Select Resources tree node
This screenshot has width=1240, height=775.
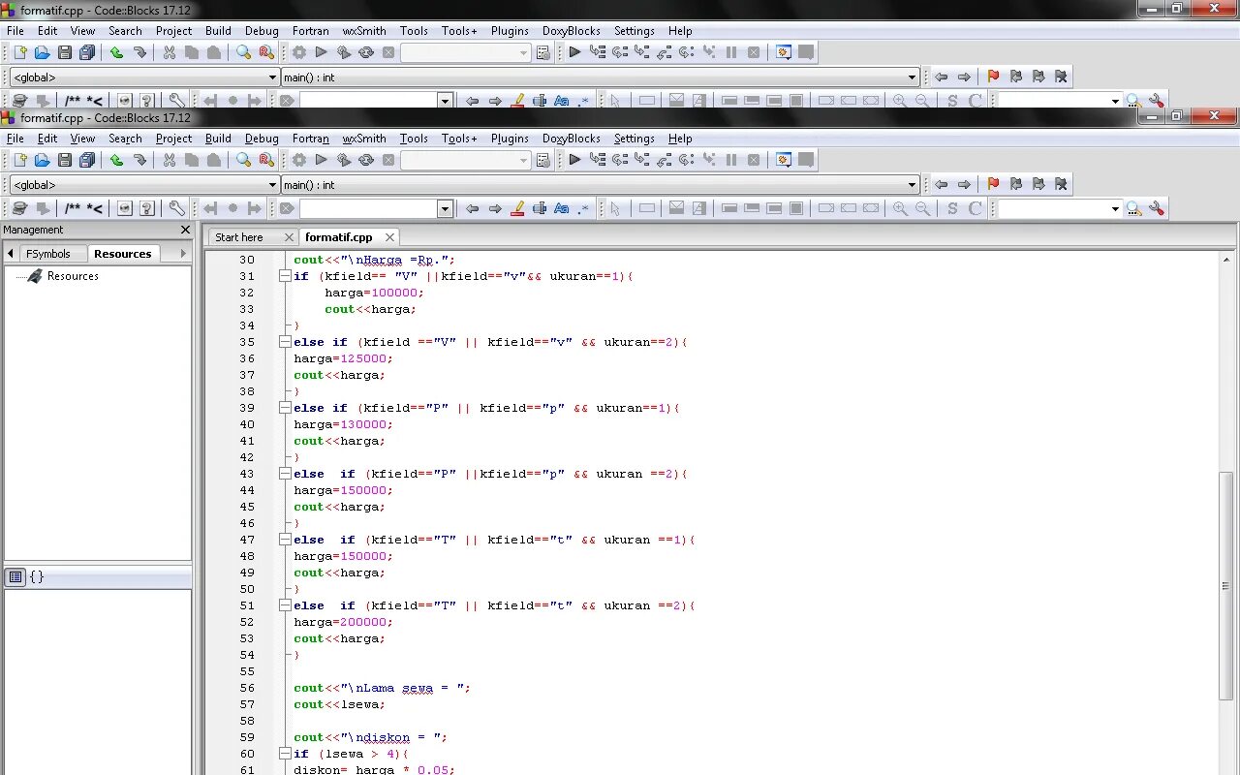[73, 276]
